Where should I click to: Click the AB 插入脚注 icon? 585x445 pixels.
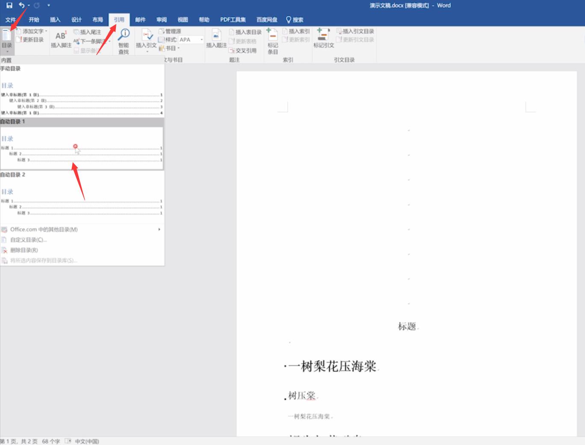61,39
